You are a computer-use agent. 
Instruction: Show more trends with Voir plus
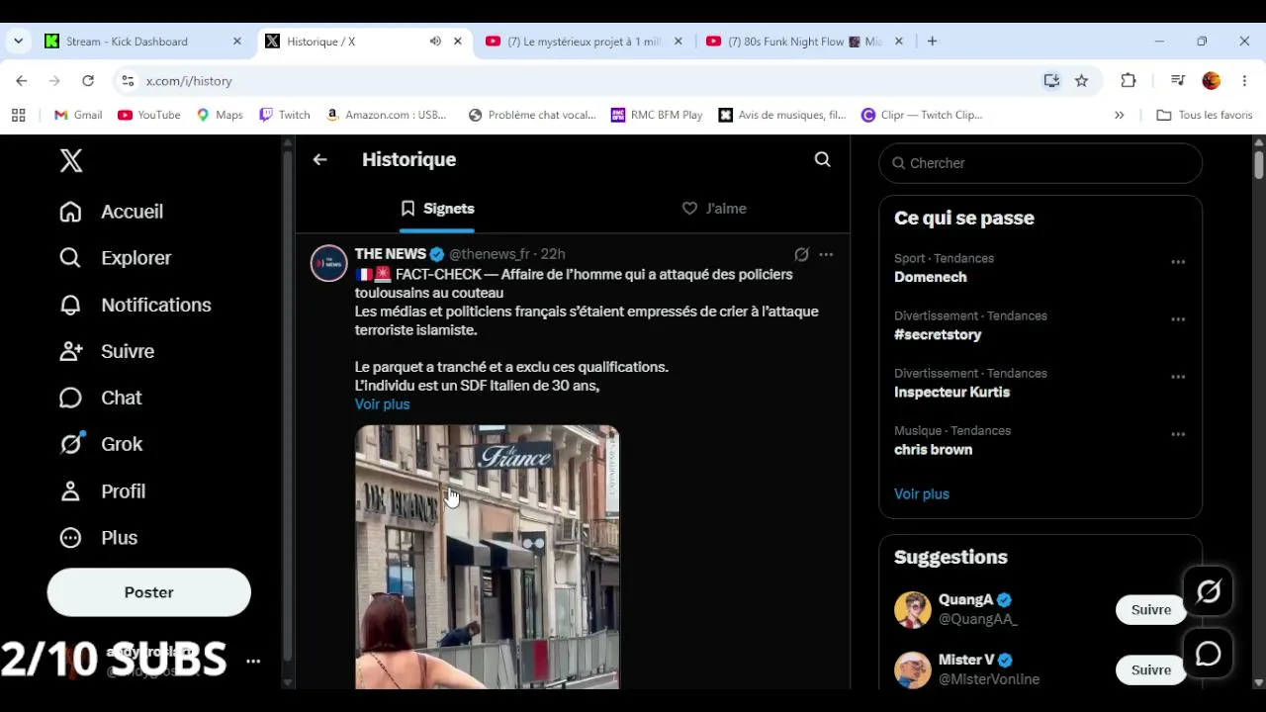(x=922, y=493)
